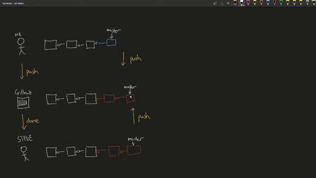Switch to the orange pen
Image resolution: width=316 pixels, height=178 pixels.
[261, 2]
